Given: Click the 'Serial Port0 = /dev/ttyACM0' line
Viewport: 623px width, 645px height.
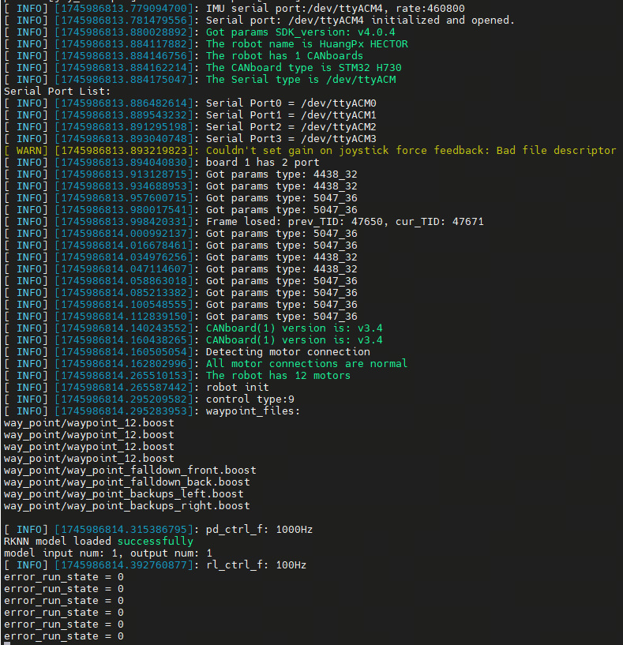Looking at the screenshot, I should click(291, 103).
